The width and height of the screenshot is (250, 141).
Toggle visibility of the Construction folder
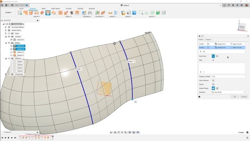9,74
